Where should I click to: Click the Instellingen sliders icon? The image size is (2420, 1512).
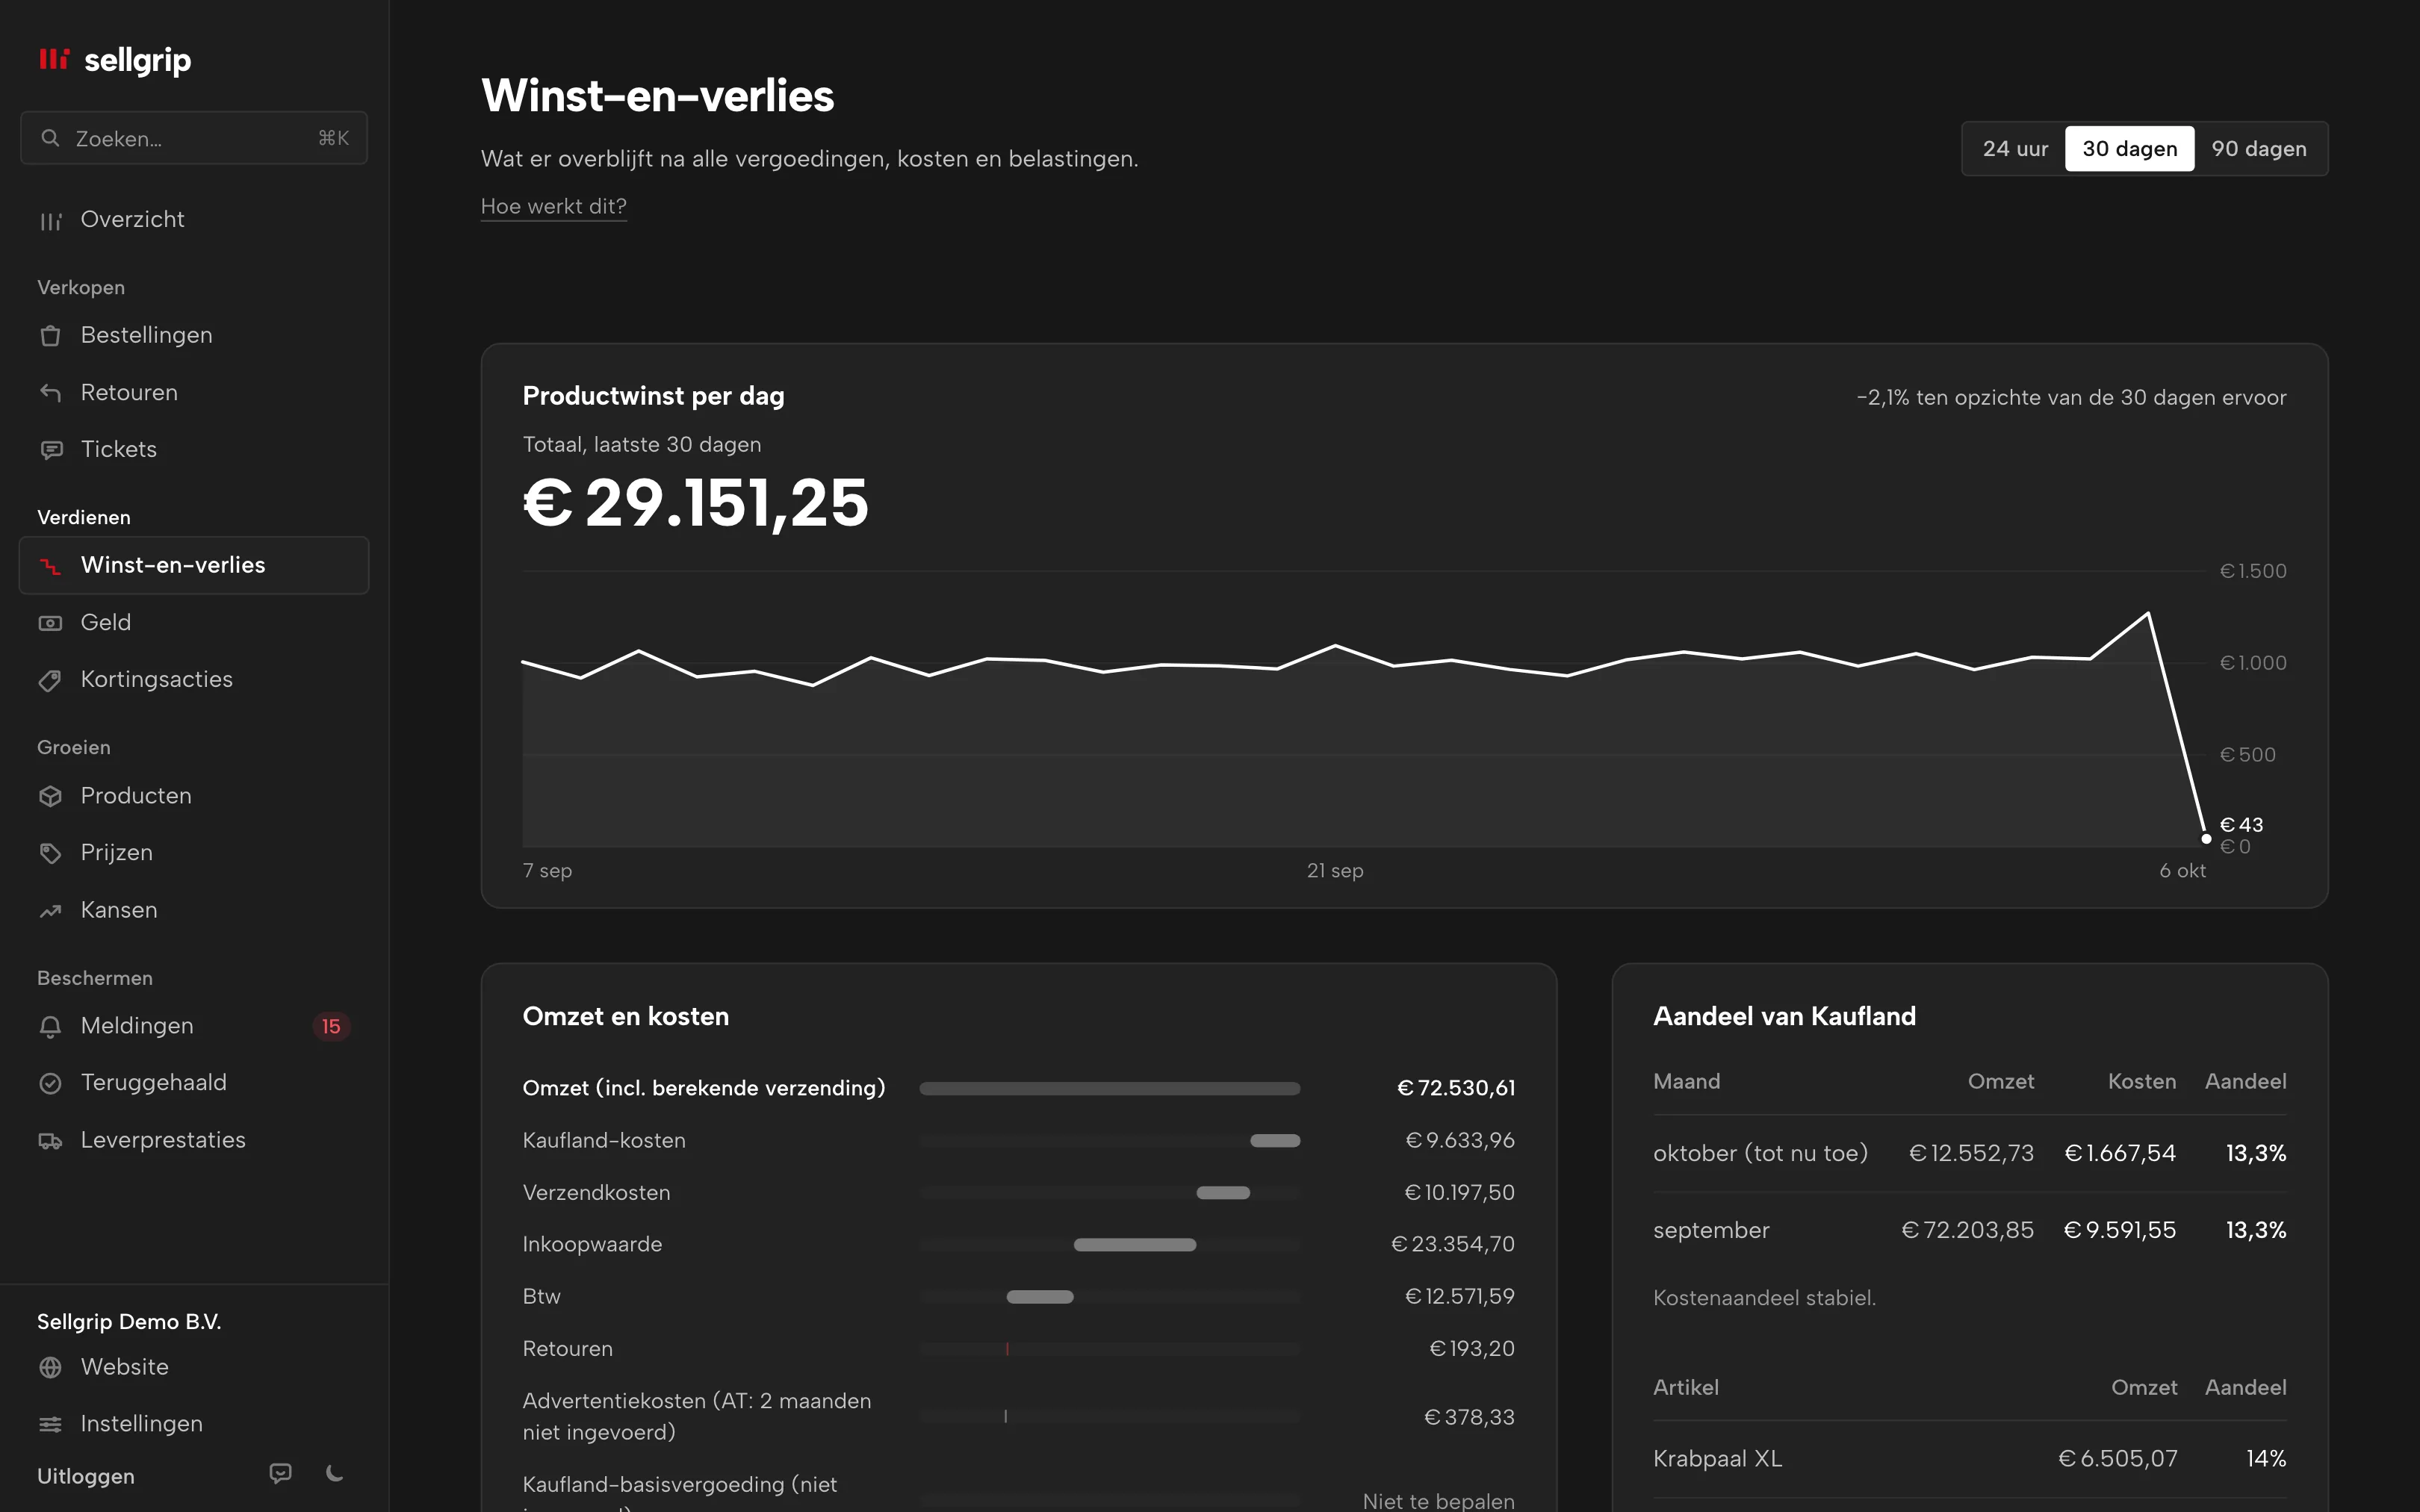tap(51, 1424)
